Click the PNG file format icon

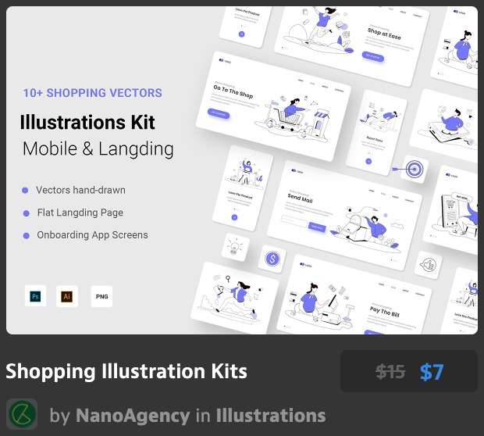pos(101,296)
